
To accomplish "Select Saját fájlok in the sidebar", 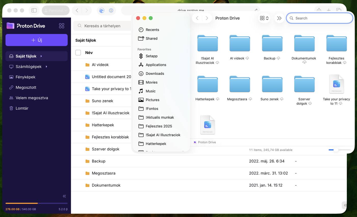I will coord(36,56).
